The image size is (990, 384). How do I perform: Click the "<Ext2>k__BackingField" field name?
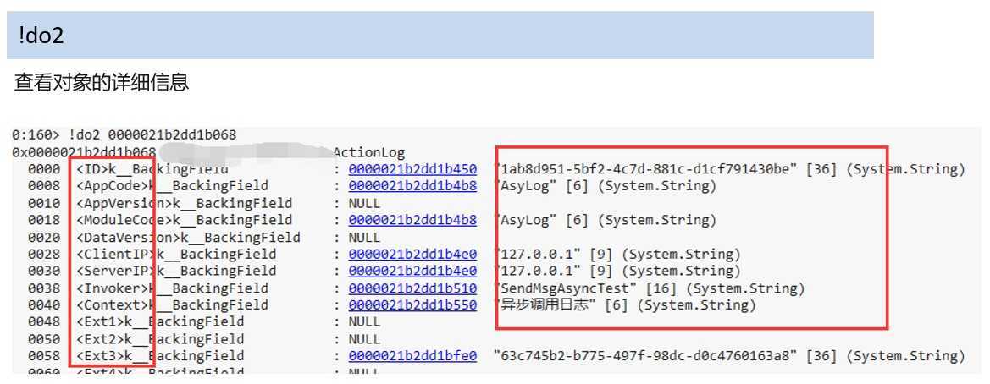pos(160,339)
